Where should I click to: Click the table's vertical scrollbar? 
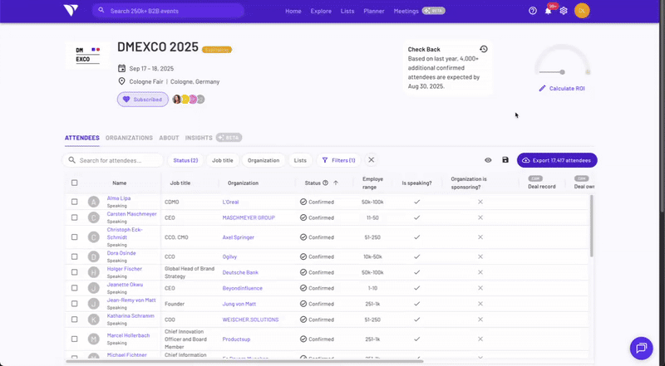[592, 226]
